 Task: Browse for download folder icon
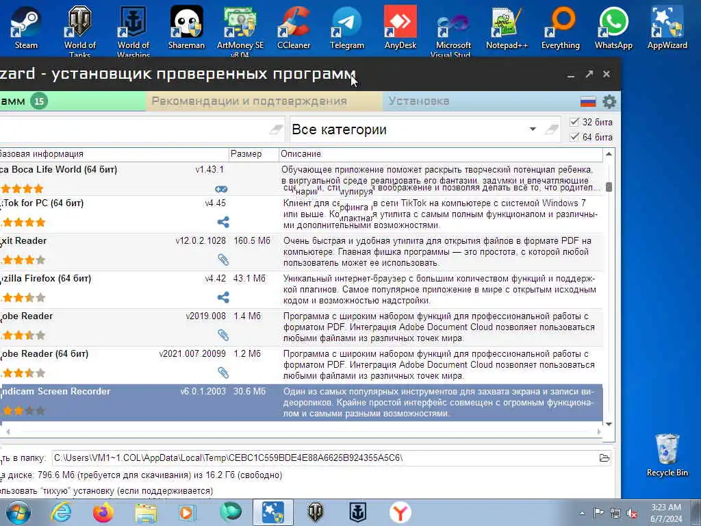pyautogui.click(x=604, y=458)
